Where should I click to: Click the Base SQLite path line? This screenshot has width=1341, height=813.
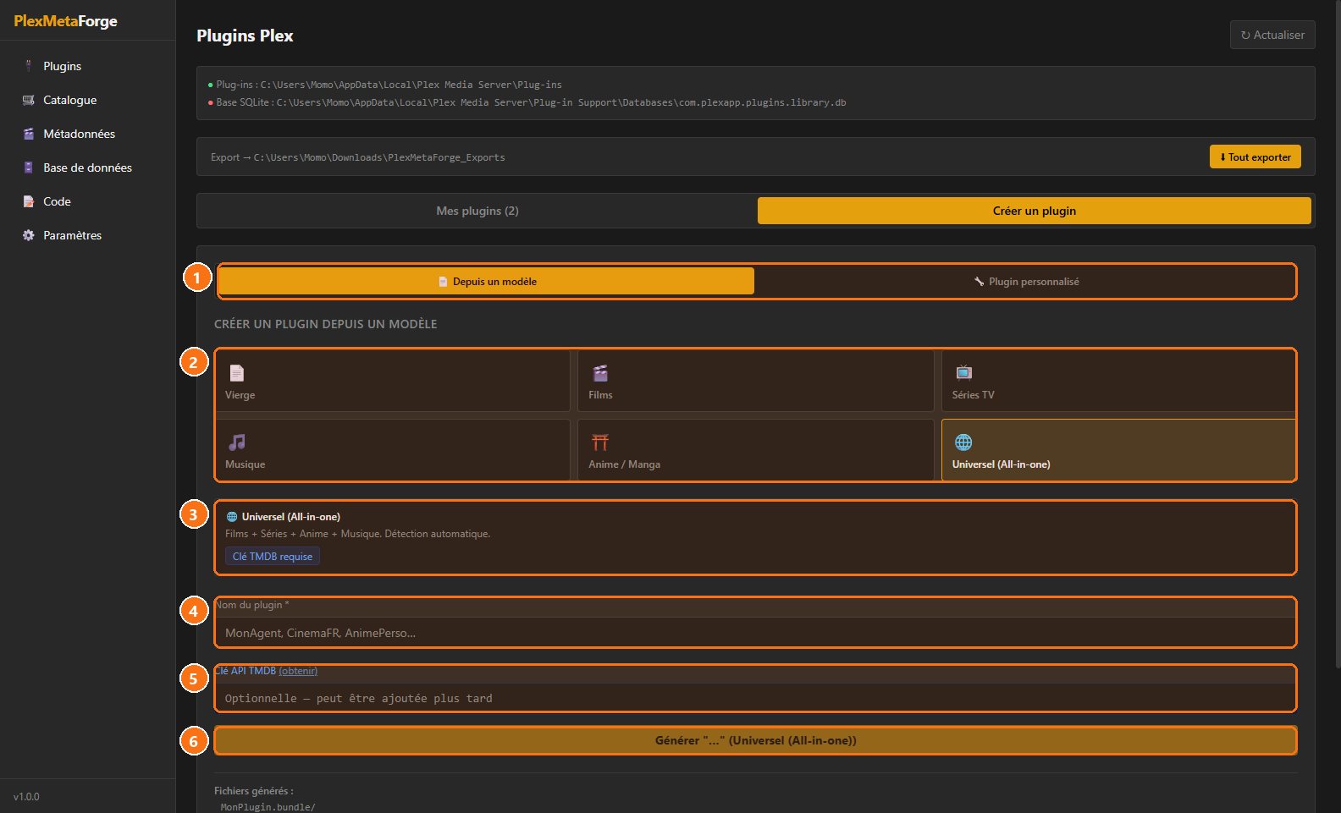527,102
